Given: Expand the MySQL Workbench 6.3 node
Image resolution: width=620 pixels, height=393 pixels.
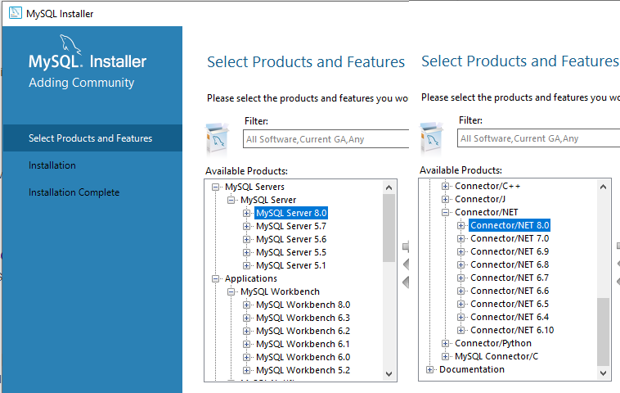Looking at the screenshot, I should click(246, 318).
